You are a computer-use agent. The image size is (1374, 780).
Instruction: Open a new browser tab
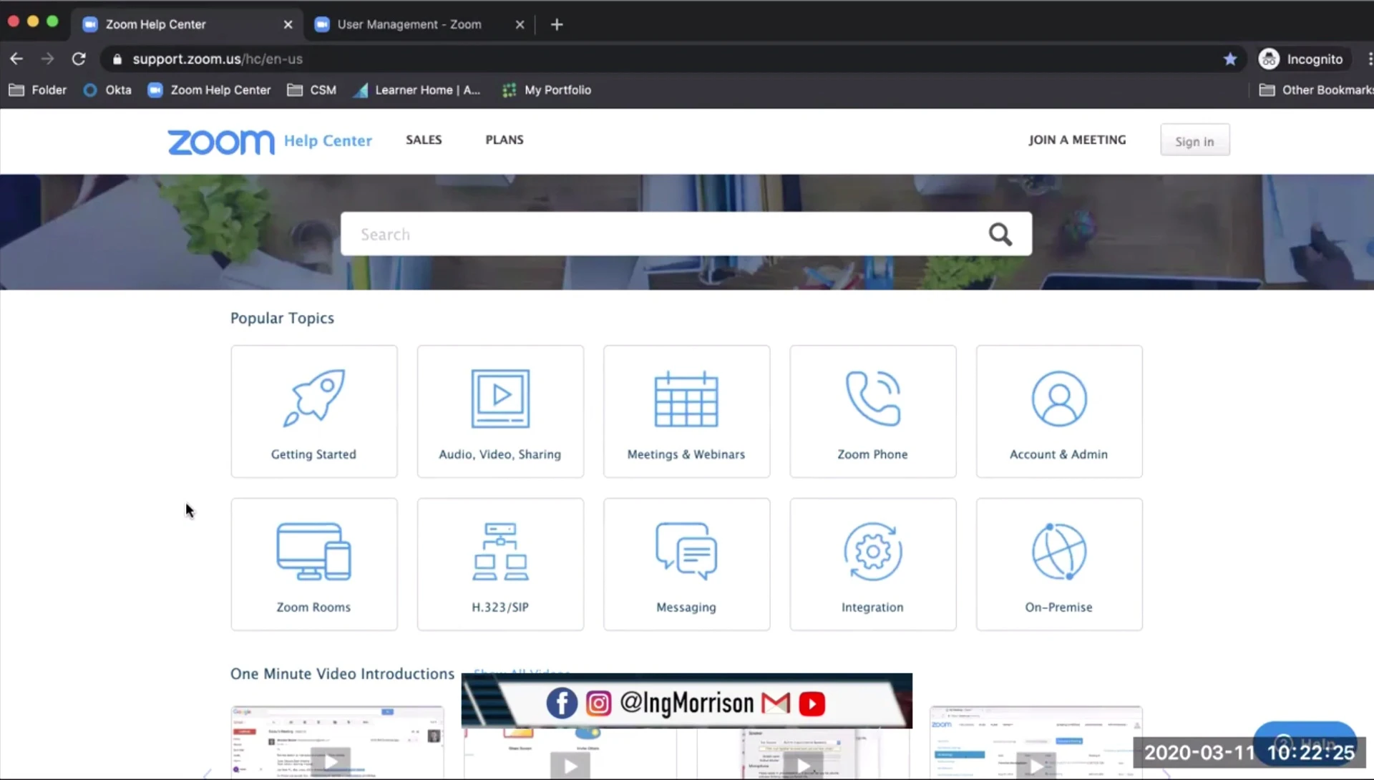(x=557, y=24)
